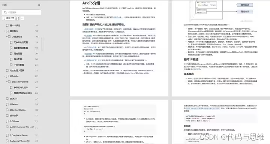Collapse the 基本概念 bookmark group arrow

[x=5, y=31]
